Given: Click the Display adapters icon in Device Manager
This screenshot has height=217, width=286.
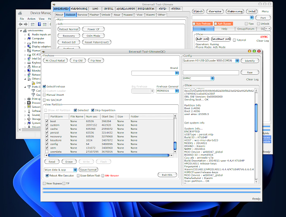Looking at the screenshot, I should point(29,47).
